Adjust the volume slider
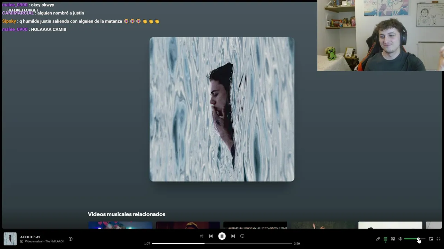This screenshot has width=444, height=249. click(415, 239)
